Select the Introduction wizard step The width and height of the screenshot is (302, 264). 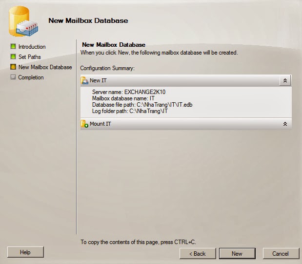32,47
